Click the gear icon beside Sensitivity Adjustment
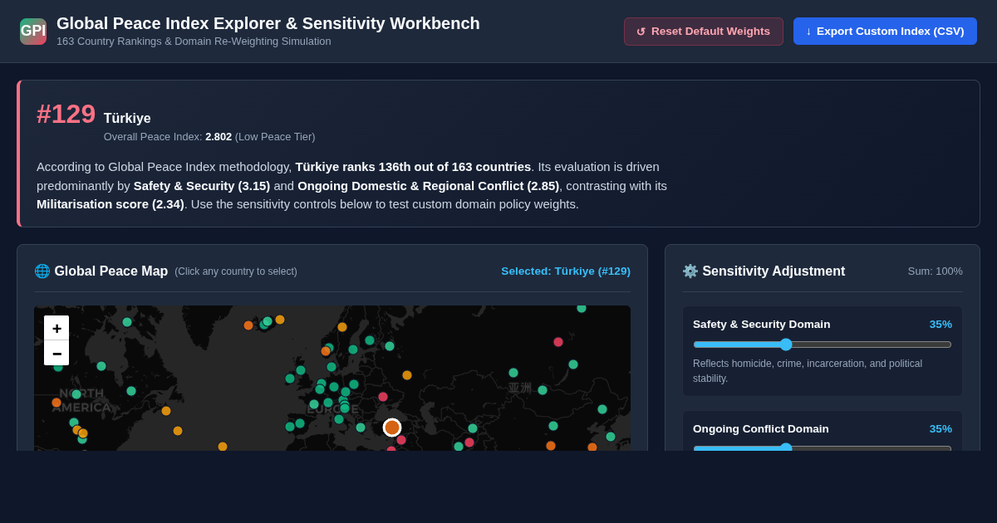This screenshot has height=523, width=997. tap(690, 271)
